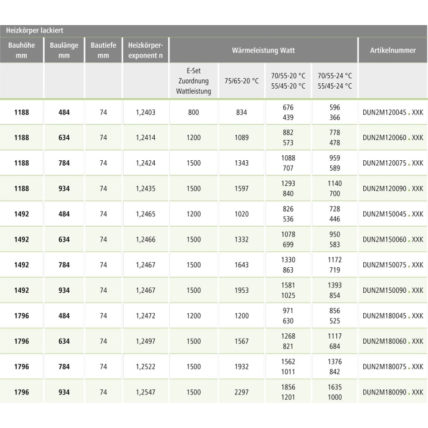Click the exponent value 1,2403

[x=146, y=113]
